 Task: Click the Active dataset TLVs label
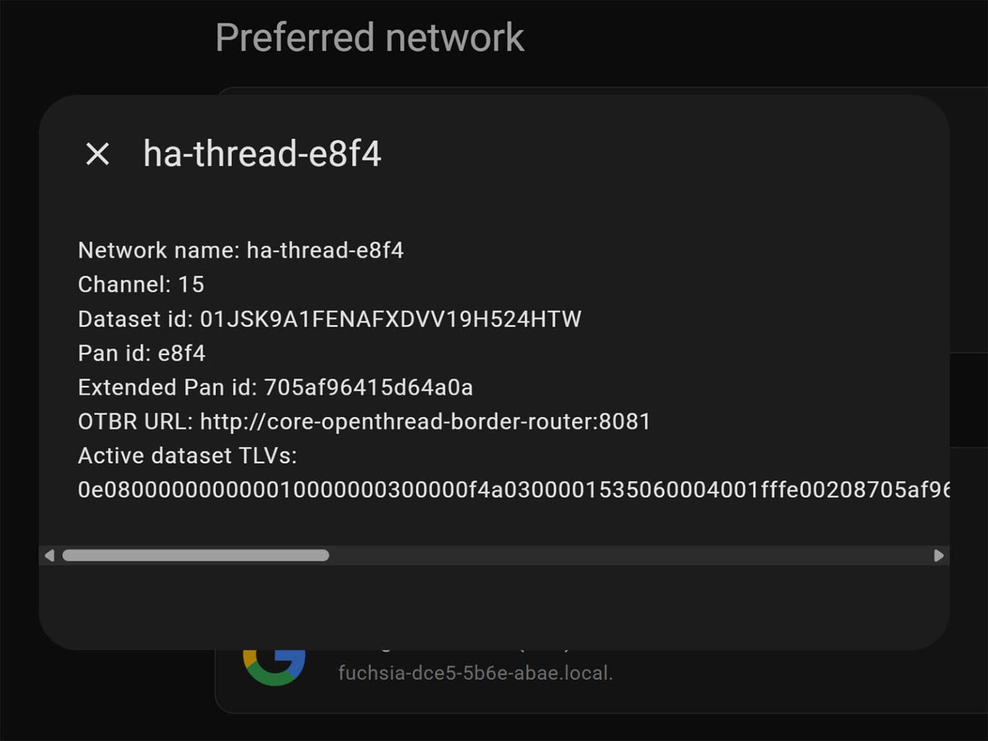pos(188,455)
